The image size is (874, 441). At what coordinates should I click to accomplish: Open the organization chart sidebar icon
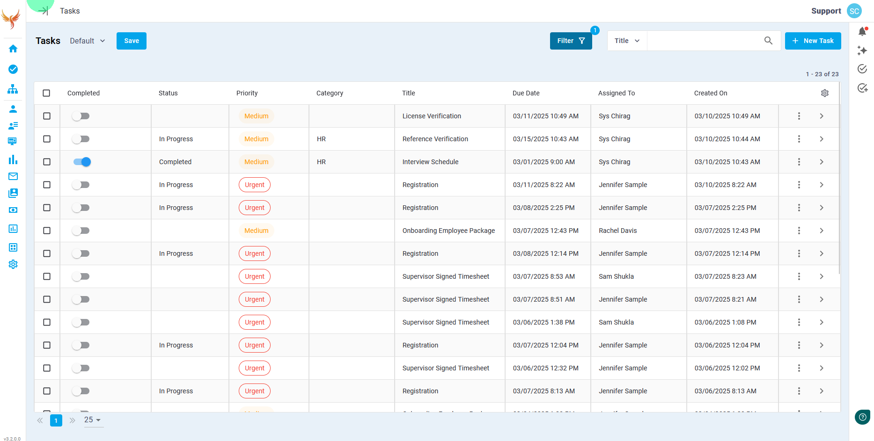[x=13, y=89]
